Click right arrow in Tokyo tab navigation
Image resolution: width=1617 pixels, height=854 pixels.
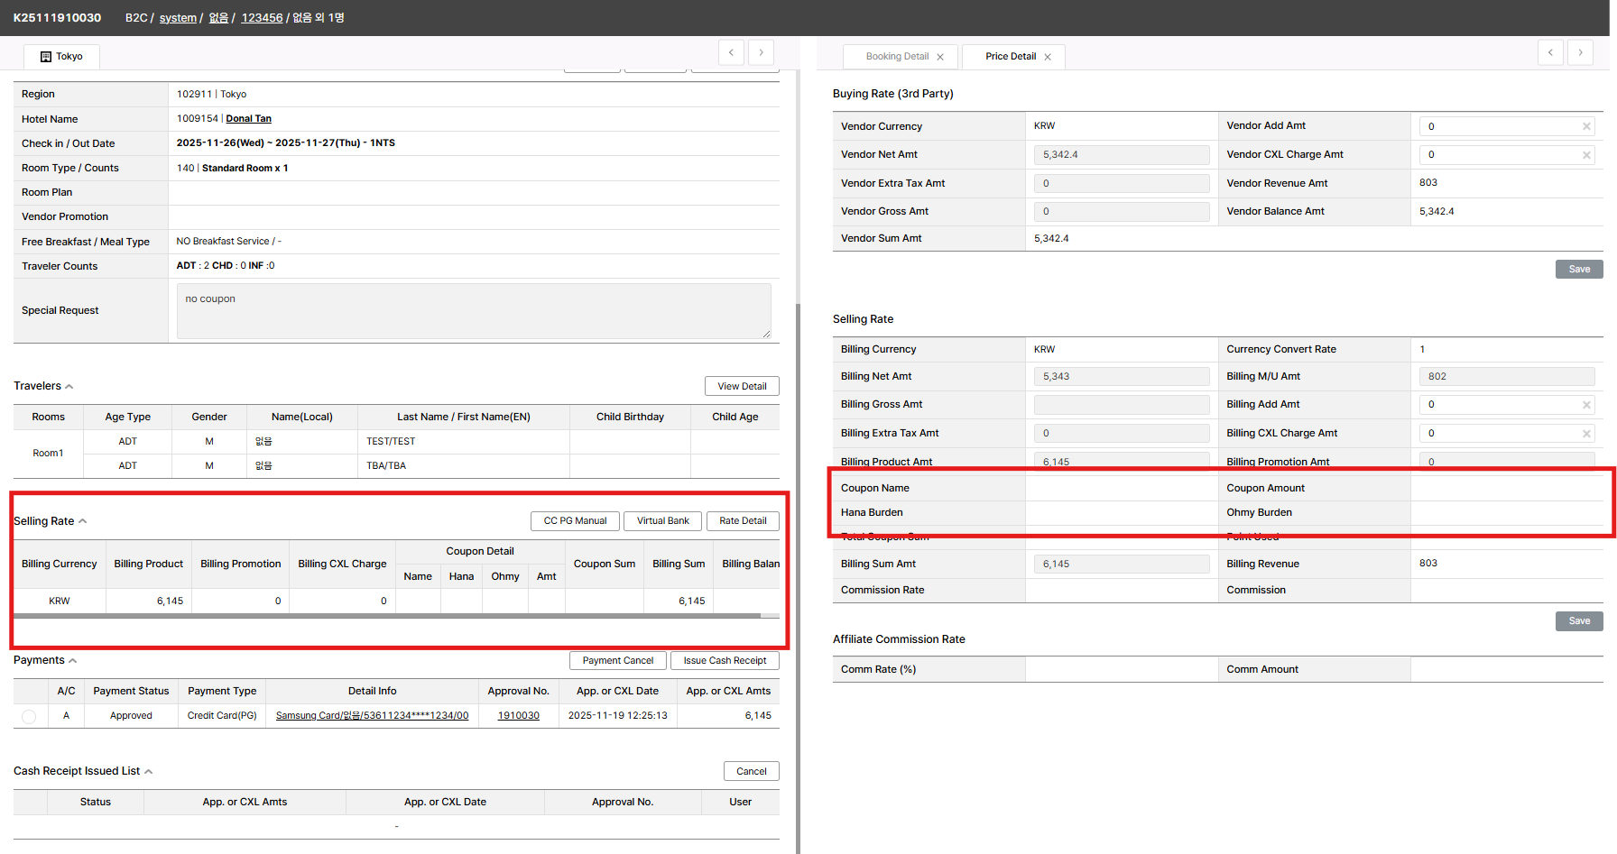(x=761, y=52)
